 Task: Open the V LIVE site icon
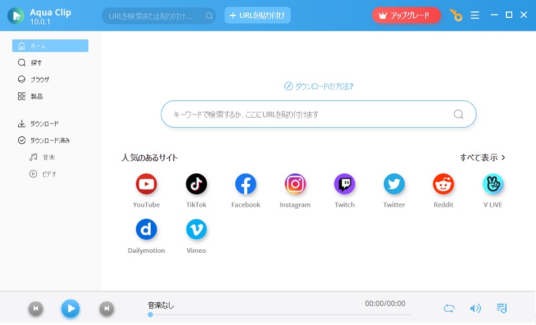pyautogui.click(x=492, y=184)
